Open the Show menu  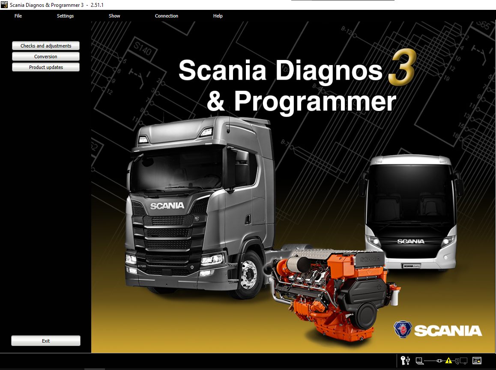(114, 16)
